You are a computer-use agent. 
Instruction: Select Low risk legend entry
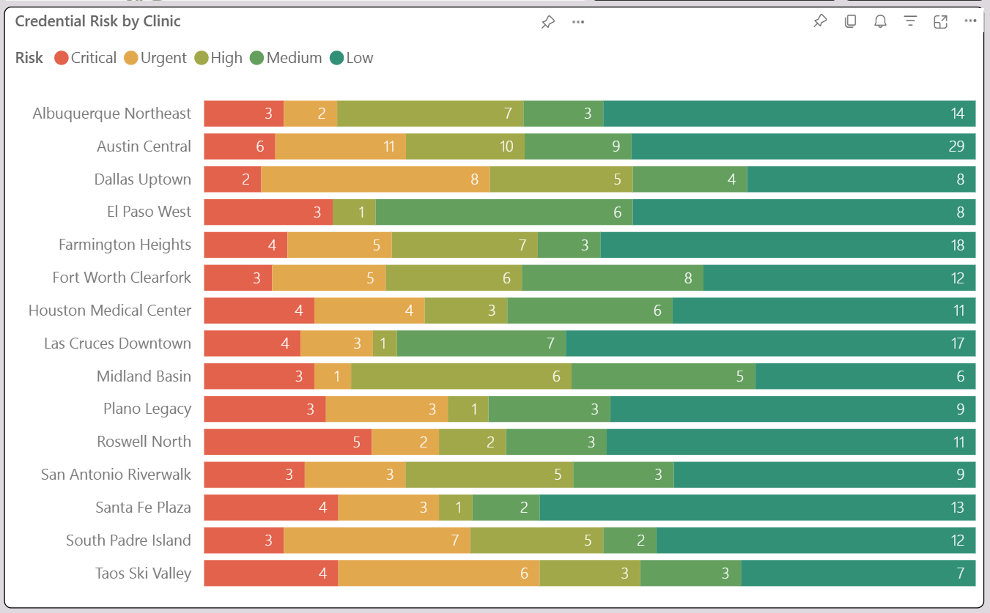pos(352,58)
